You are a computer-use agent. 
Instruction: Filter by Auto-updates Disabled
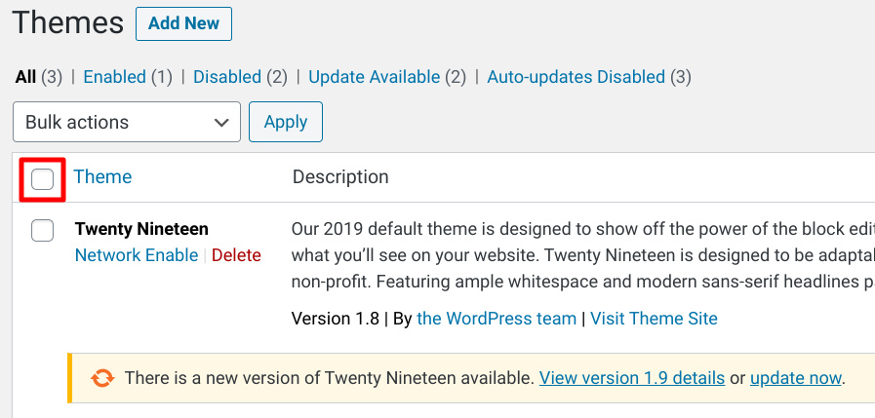[576, 77]
